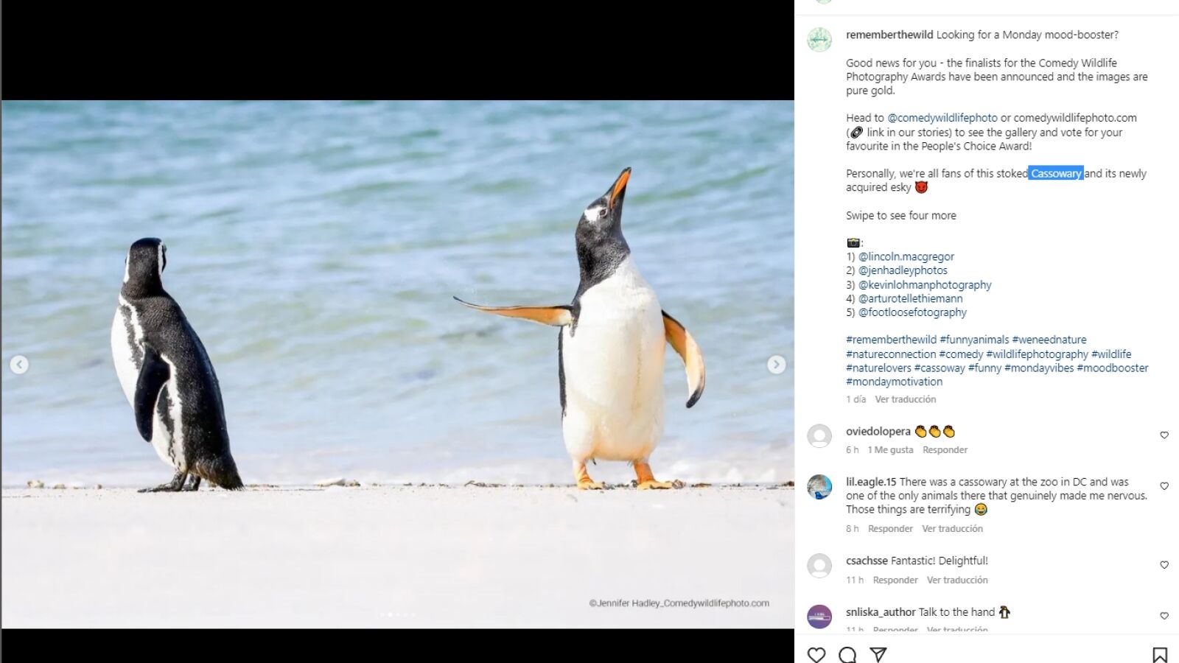Like csachsse's comment
Image resolution: width=1179 pixels, height=663 pixels.
1164,565
